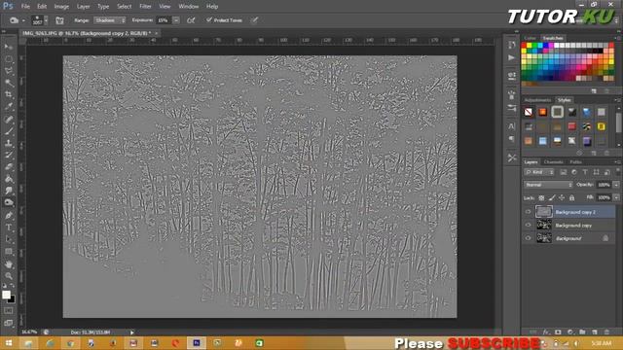Image resolution: width=623 pixels, height=350 pixels.
Task: Toggle Lock transparent pixels
Action: point(541,197)
